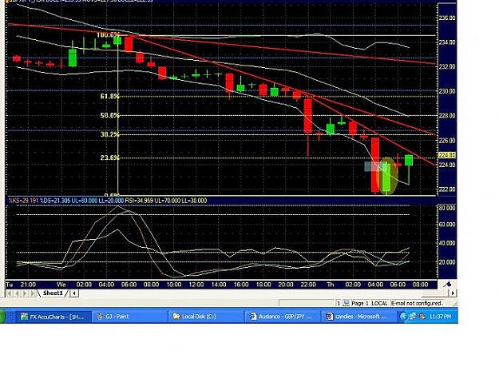Click the network computer icon in status bar
The image size is (499, 375).
point(347,303)
